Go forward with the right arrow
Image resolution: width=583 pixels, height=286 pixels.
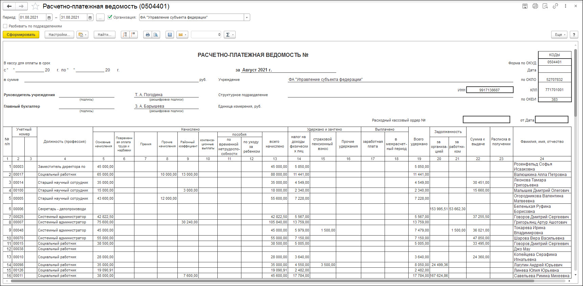(21, 6)
